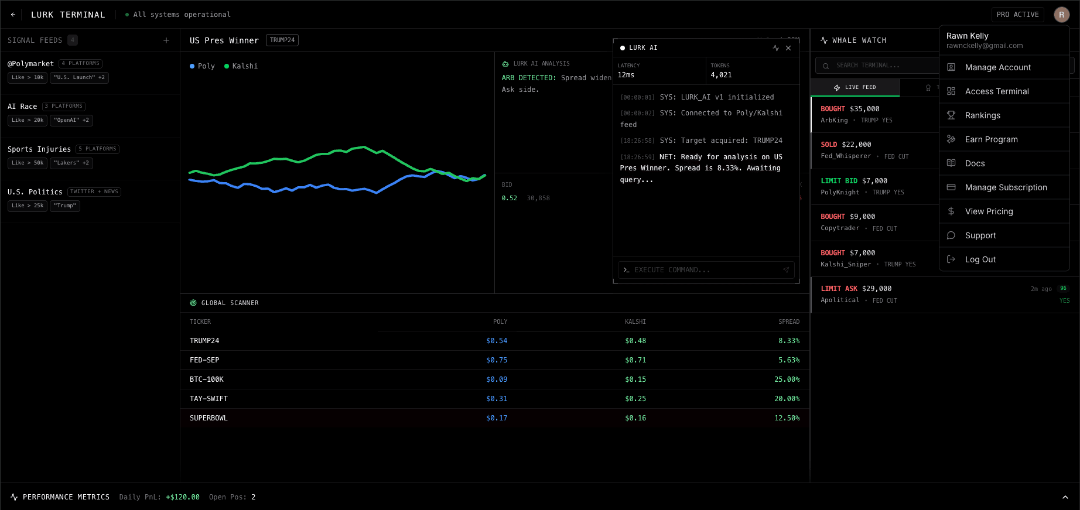Click the 4 PLATFORMS badge on @Polymarket
The image size is (1080, 510).
[81, 63]
